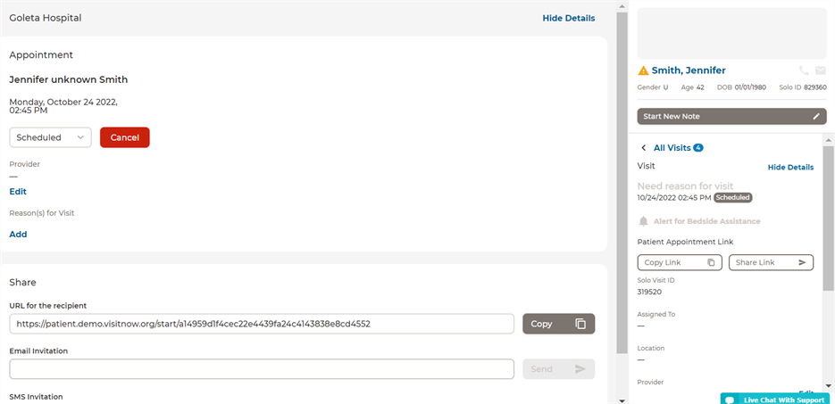835x404 pixels.
Task: Click the URL for the recipient field
Action: [x=262, y=324]
